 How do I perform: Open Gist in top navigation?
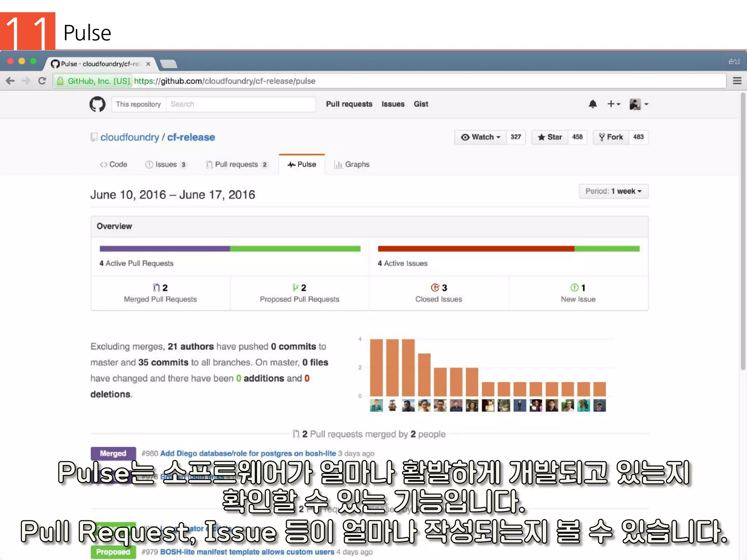tap(421, 104)
